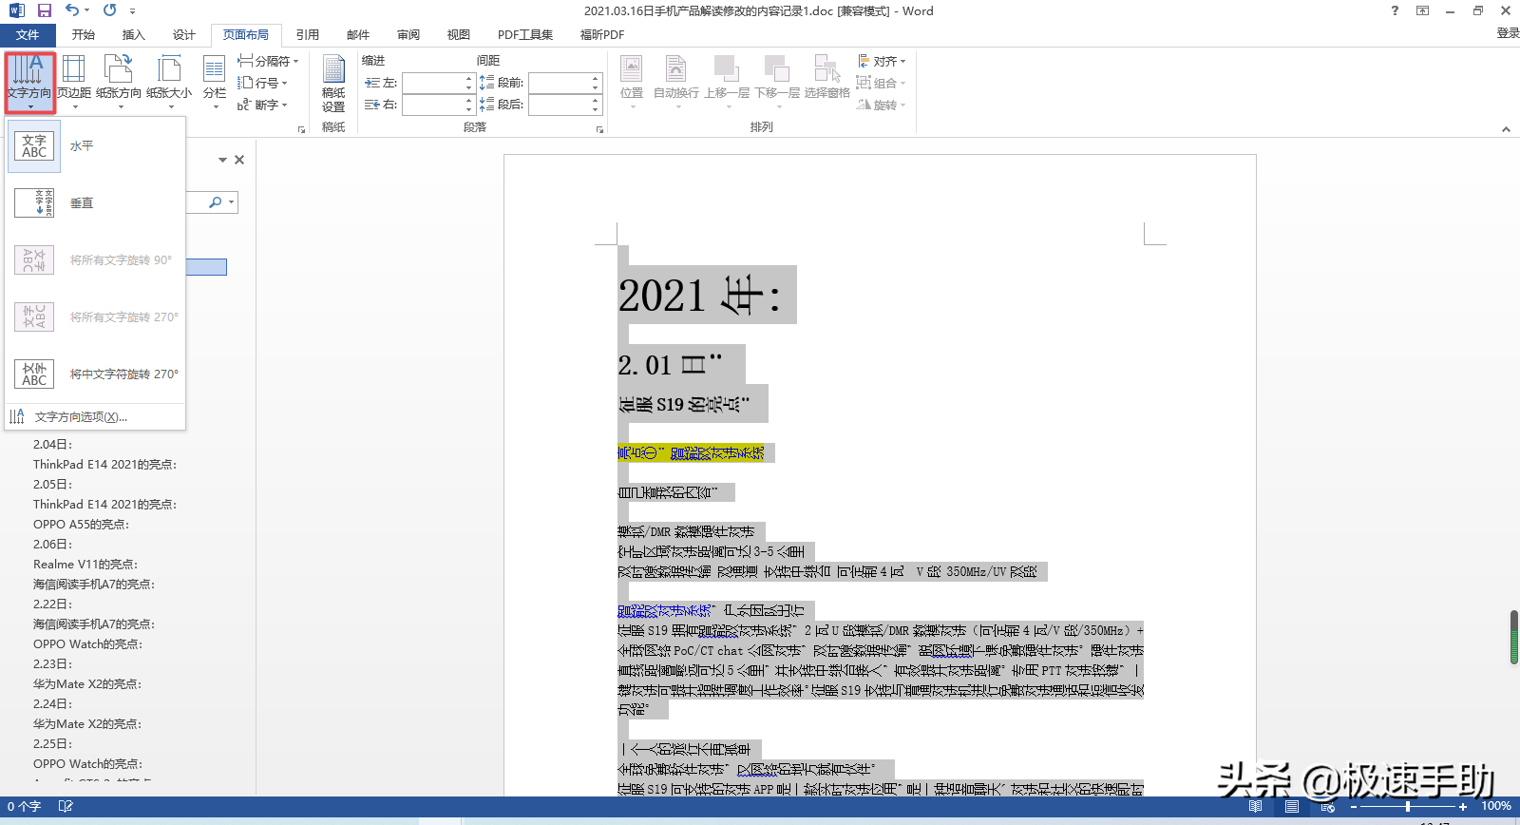
Task: Go to heading 2.25日 in navigation
Action: point(53,744)
